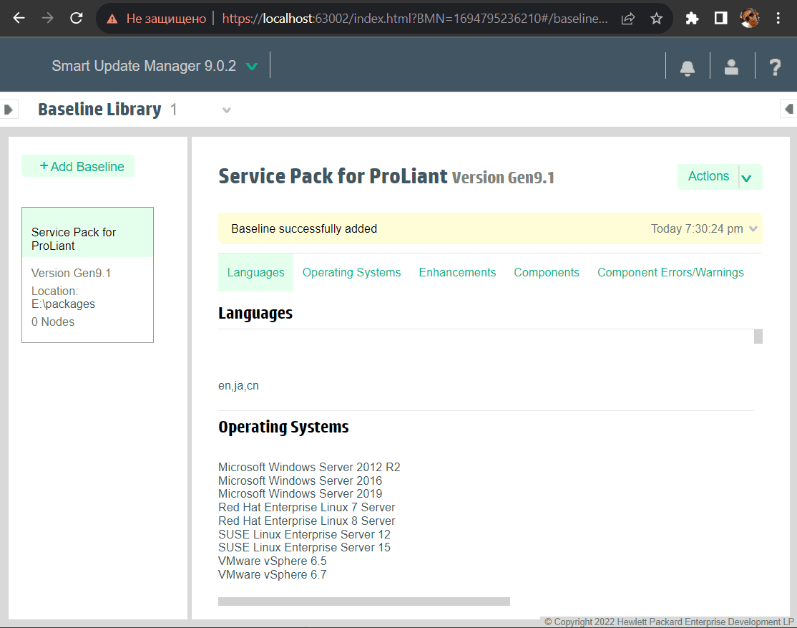The image size is (797, 628).
Task: Switch to the Languages tab
Action: pos(255,272)
